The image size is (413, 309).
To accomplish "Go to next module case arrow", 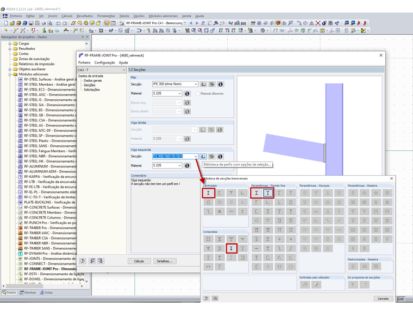I will pyautogui.click(x=197, y=23).
